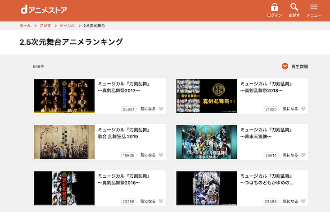The height and width of the screenshot is (212, 330).
Task: Toggle the heart for 真剣乱舞祭2018
Action: [303, 109]
